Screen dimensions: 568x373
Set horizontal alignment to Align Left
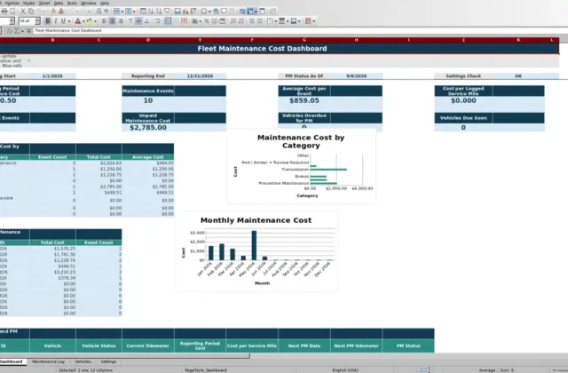point(104,21)
